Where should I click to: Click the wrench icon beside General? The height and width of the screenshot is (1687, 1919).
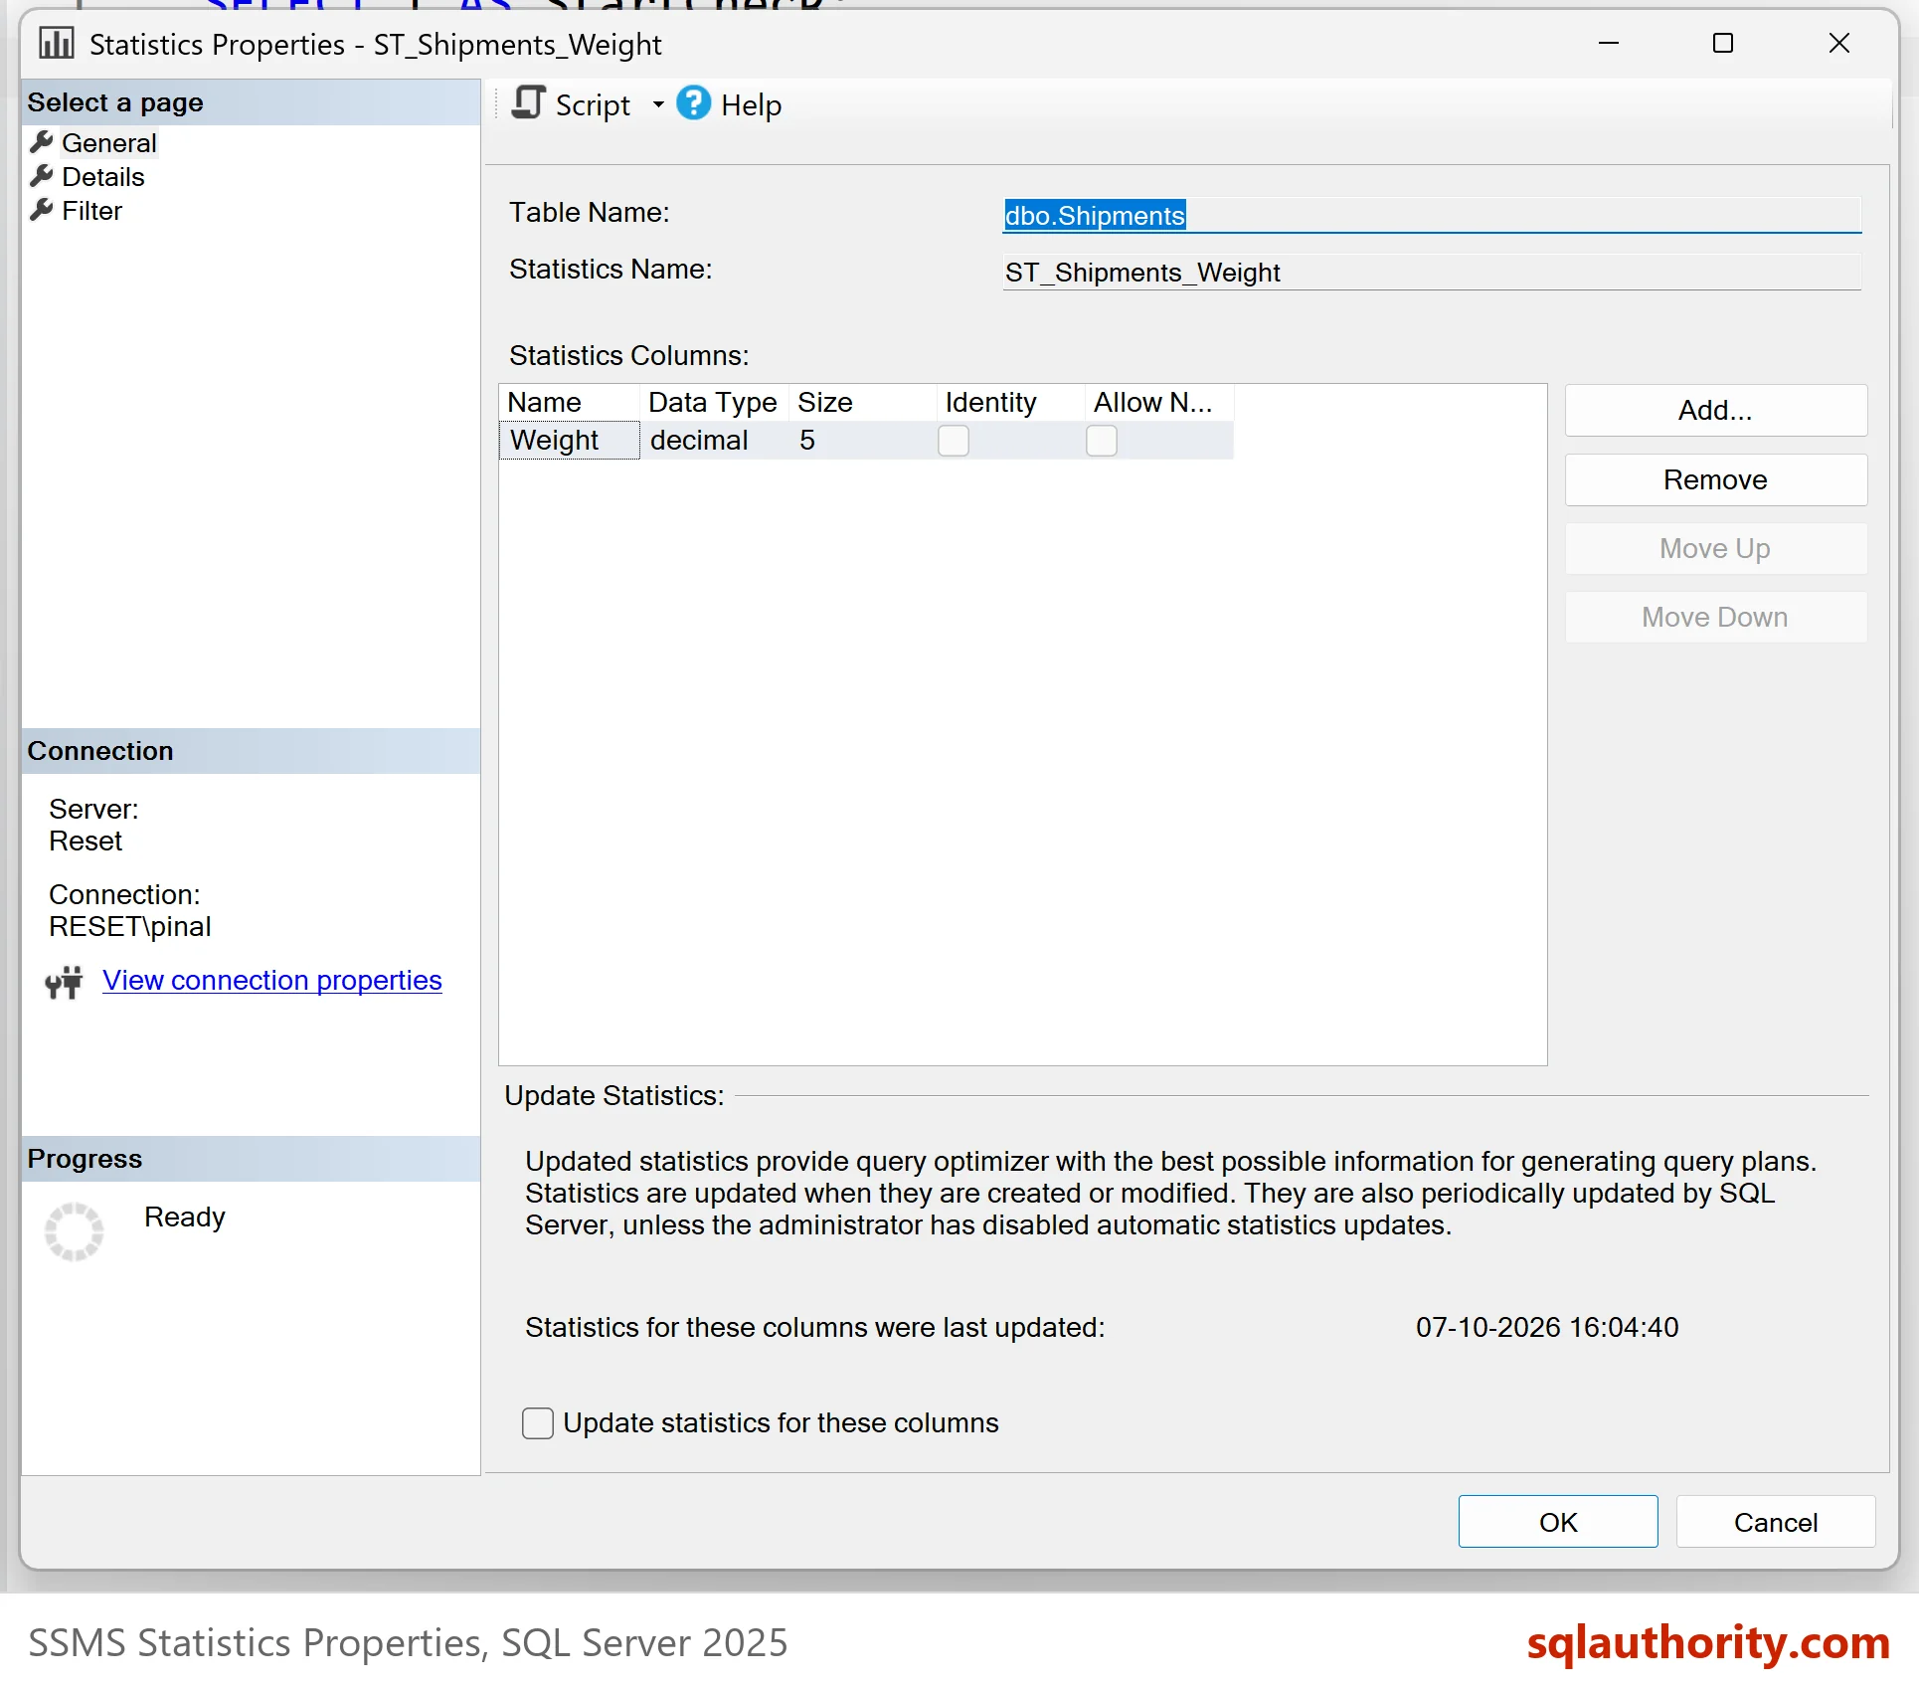pos(41,142)
